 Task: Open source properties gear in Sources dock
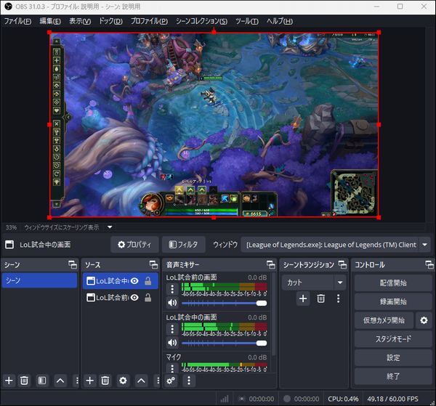click(123, 381)
